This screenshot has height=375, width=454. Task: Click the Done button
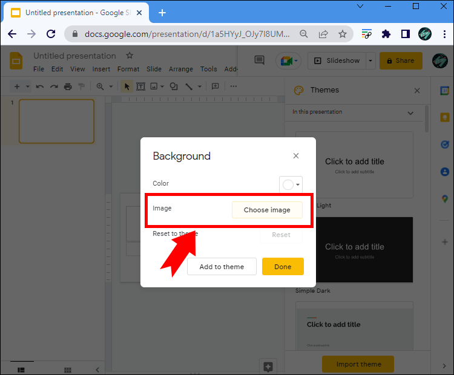tap(283, 267)
